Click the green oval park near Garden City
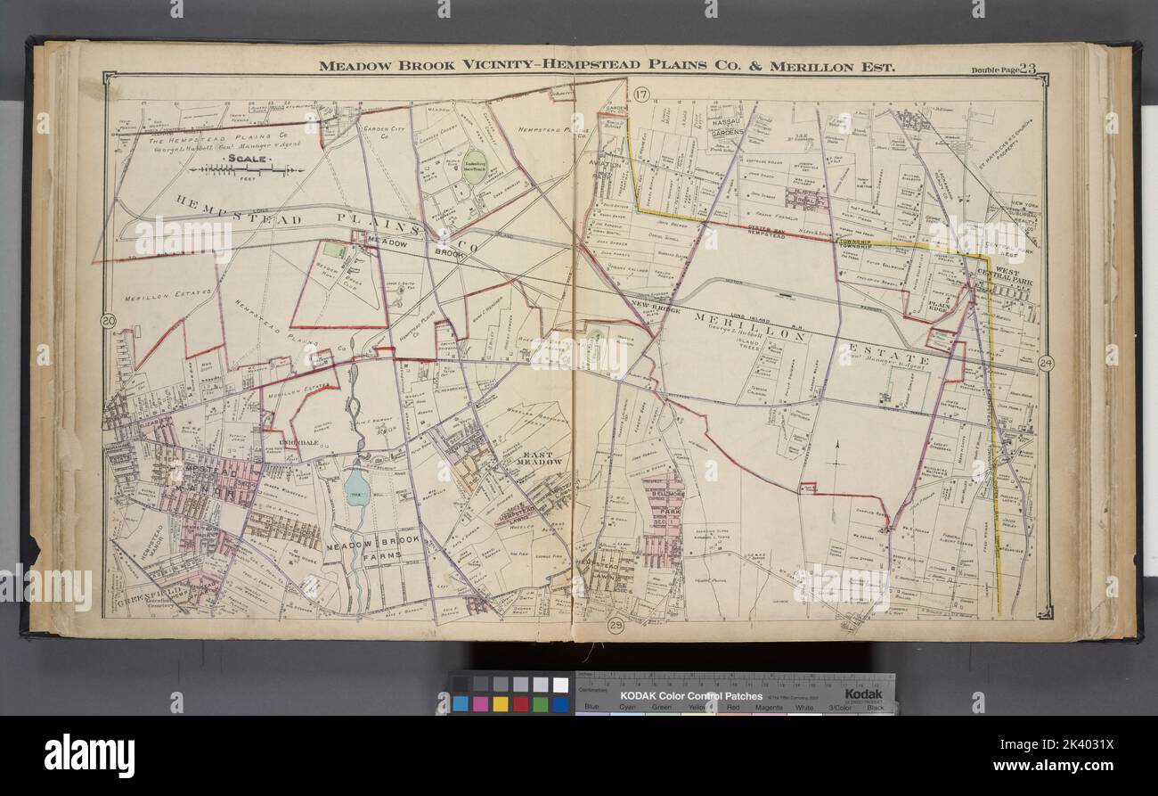 pyautogui.click(x=475, y=168)
